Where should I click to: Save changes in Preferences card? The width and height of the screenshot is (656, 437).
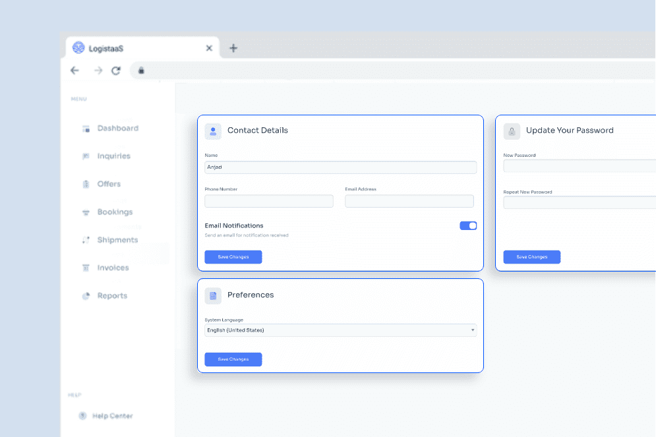tap(233, 359)
